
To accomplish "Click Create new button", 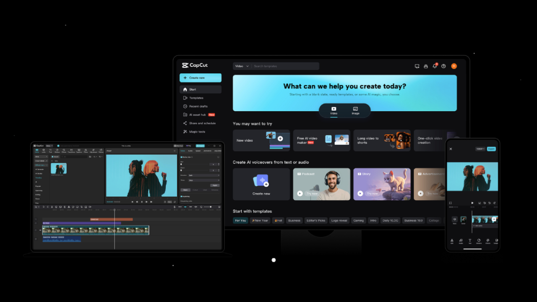I will pyautogui.click(x=201, y=78).
